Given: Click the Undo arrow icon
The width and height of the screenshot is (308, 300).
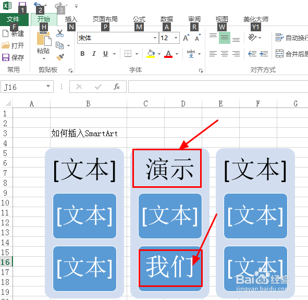Looking at the screenshot, I should tap(38, 5).
